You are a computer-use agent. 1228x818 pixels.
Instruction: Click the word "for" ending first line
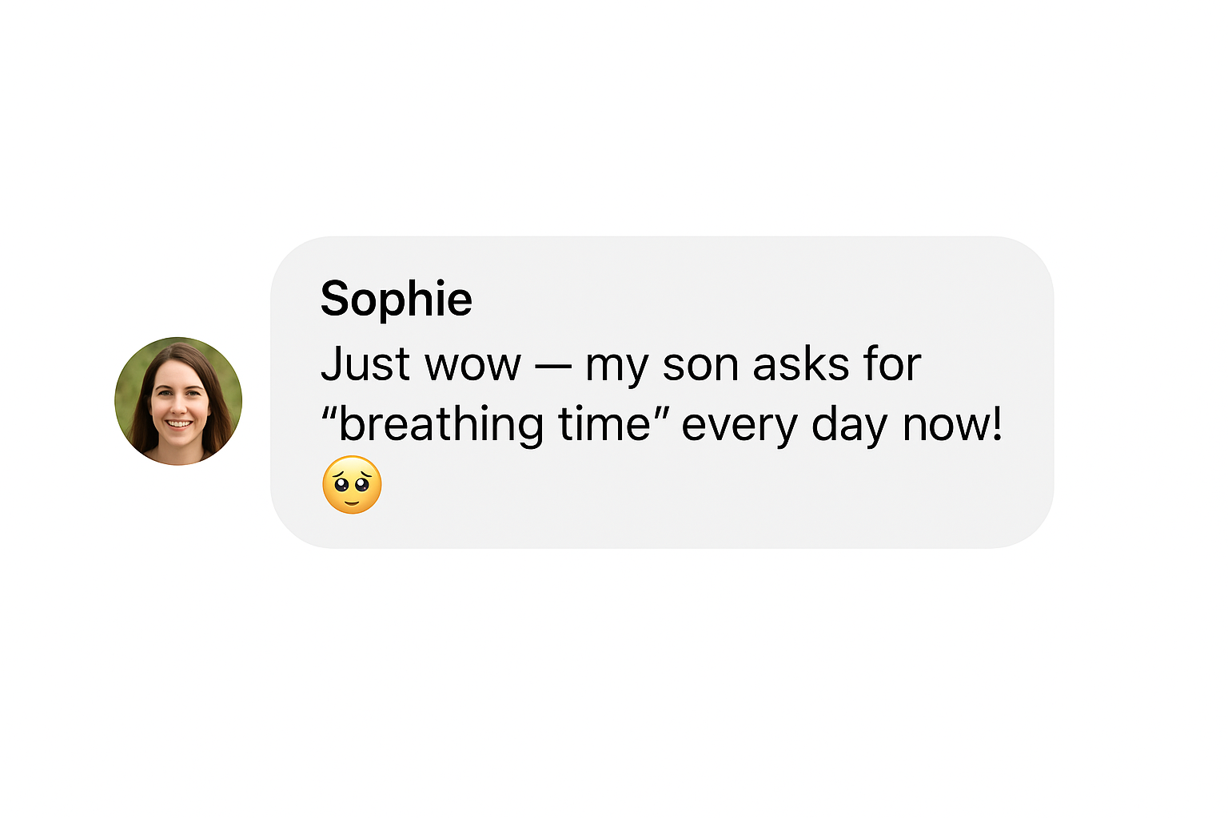click(892, 364)
